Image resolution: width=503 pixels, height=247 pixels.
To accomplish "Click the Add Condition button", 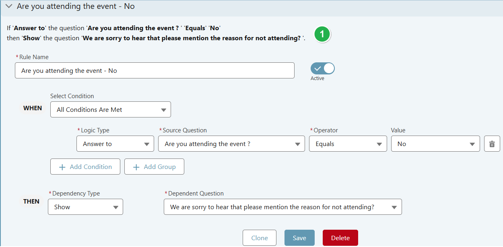I will click(x=85, y=167).
